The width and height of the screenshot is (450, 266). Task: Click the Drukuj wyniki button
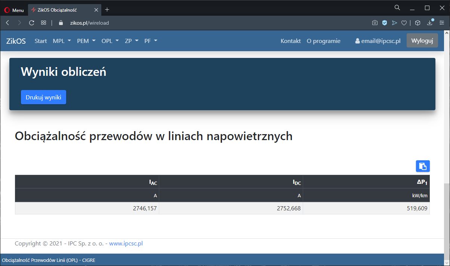point(43,97)
